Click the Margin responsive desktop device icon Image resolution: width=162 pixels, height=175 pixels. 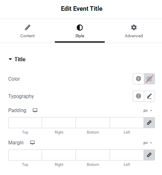(33, 143)
